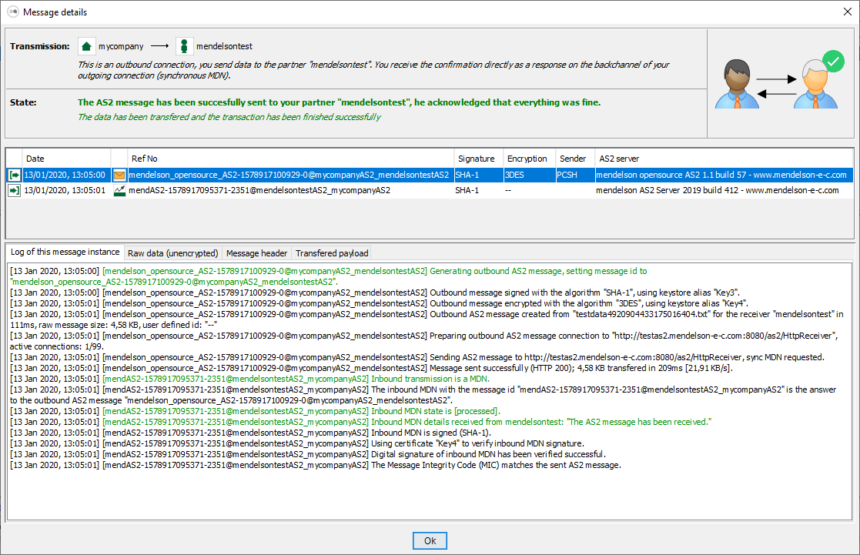
Task: Click log line 'Inbound MDN state is [processed].'
Action: (255, 411)
